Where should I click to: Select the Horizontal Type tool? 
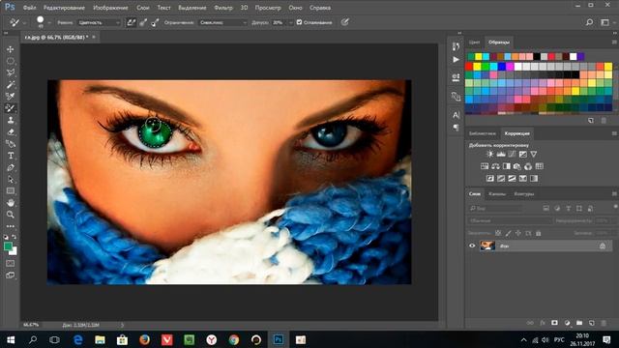point(11,156)
